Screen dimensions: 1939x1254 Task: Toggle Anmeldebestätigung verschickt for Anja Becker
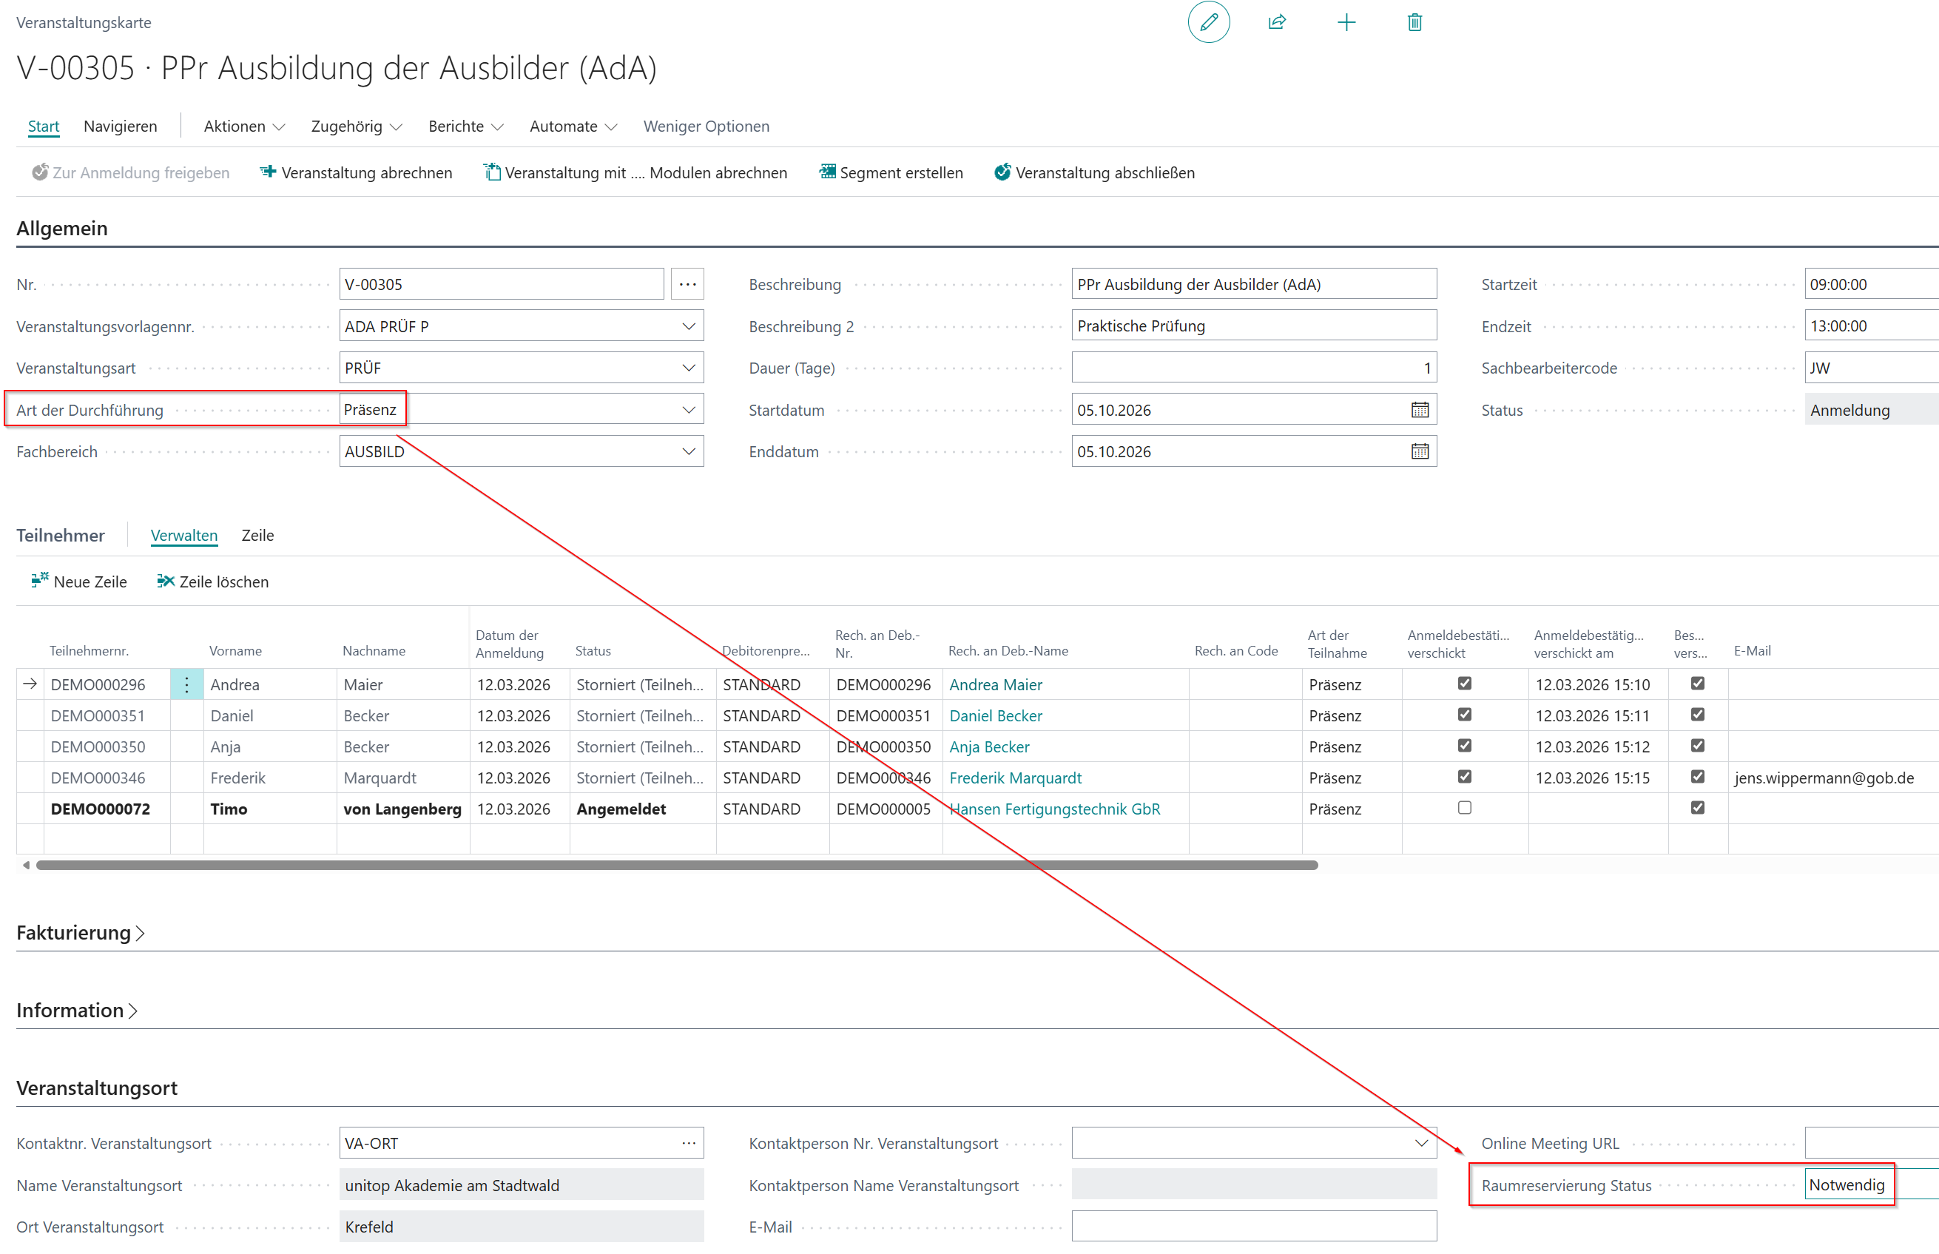tap(1463, 745)
